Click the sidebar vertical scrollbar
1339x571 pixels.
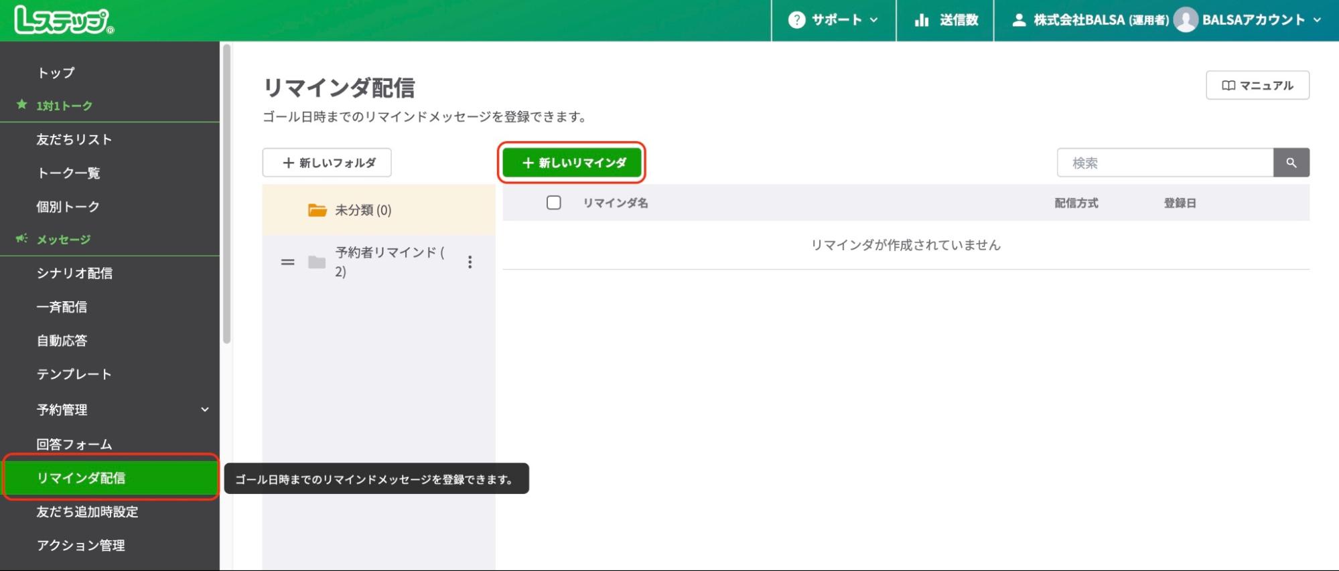point(226,194)
